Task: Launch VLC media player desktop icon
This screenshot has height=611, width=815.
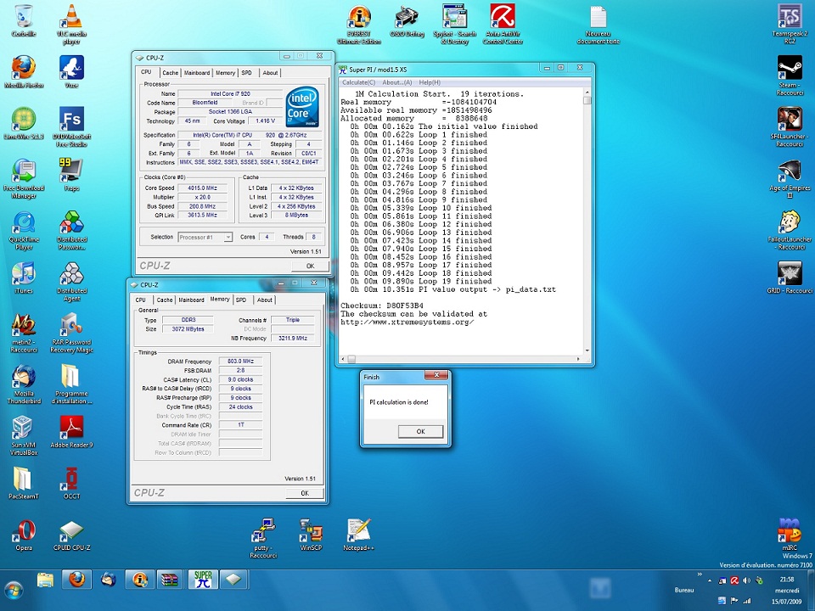Action: tap(71, 24)
